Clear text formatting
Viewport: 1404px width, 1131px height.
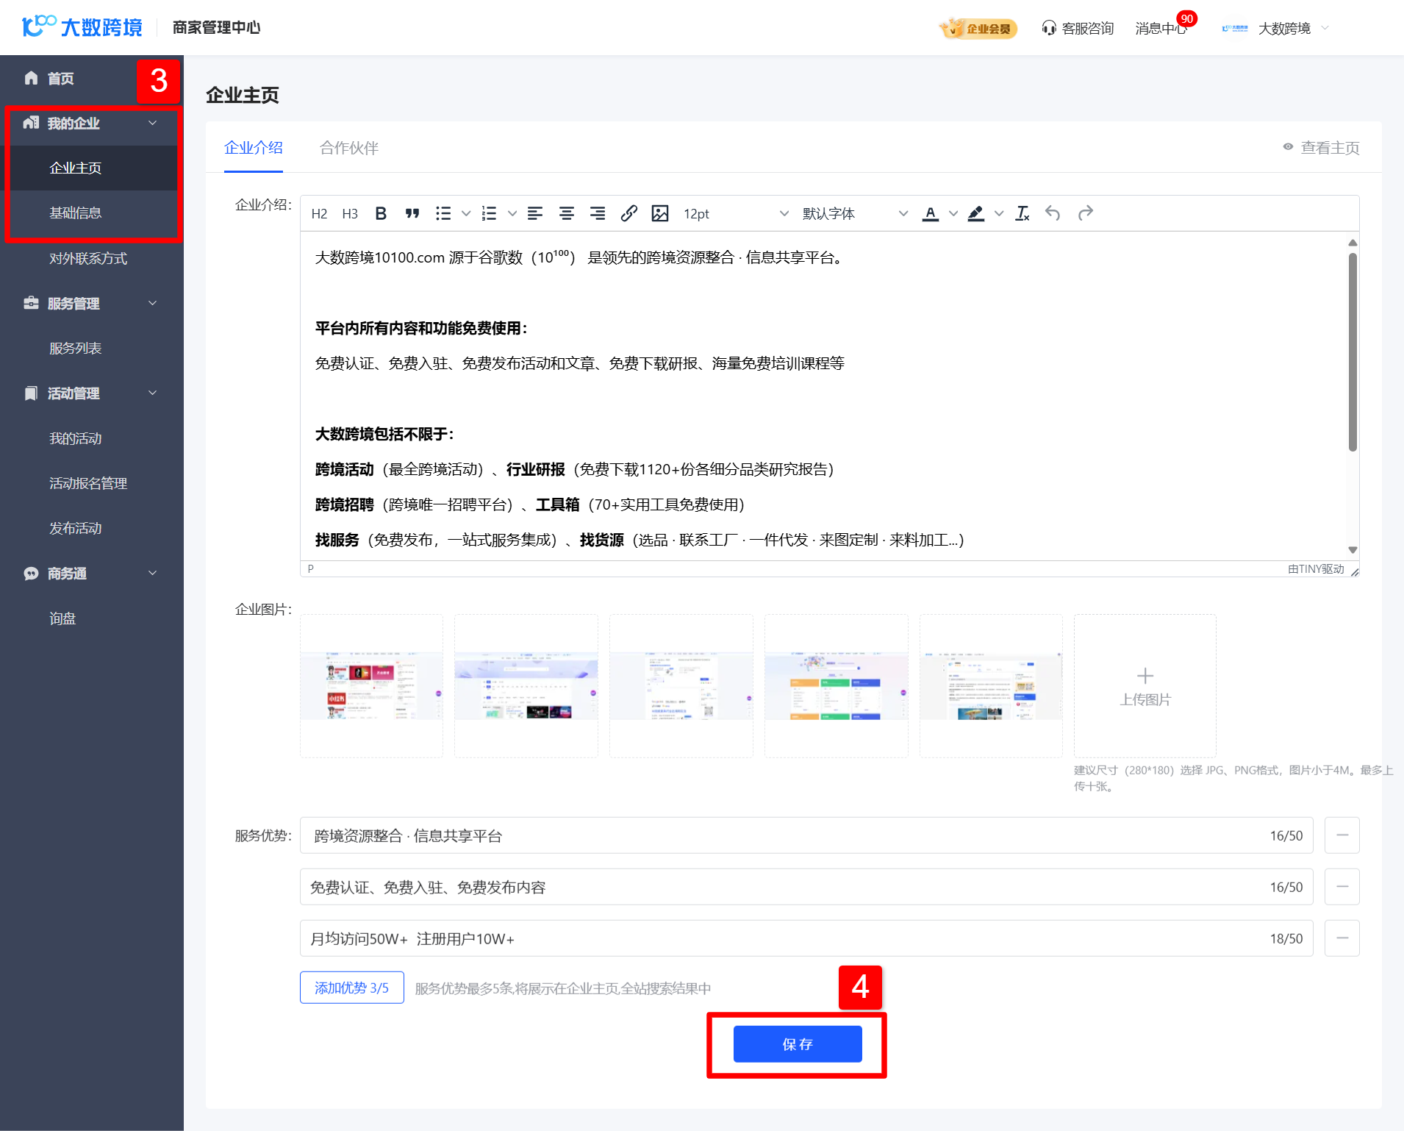click(1022, 214)
